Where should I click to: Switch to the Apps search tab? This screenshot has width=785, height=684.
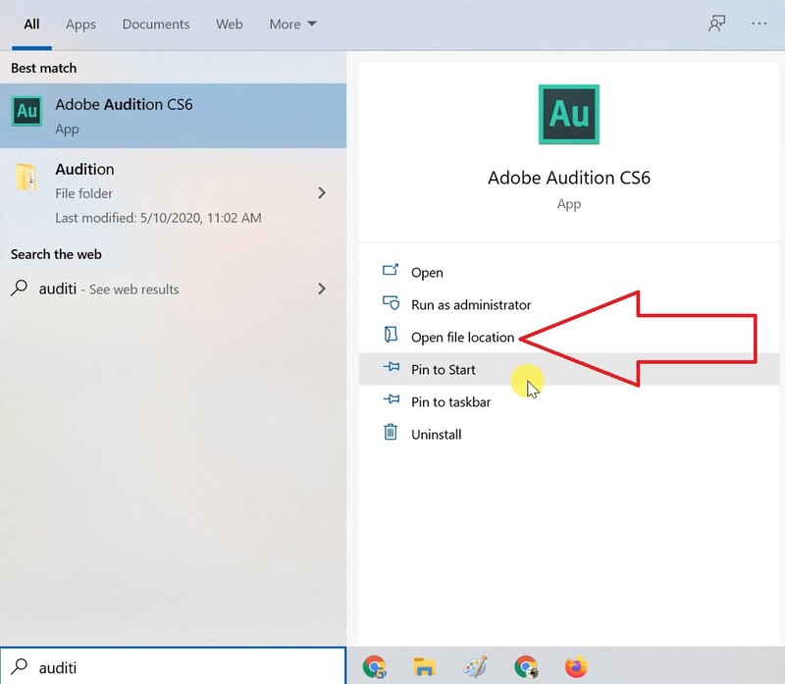tap(79, 24)
